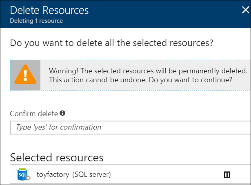
Task: Click the gear badge on the SQL icon
Action: [28, 178]
